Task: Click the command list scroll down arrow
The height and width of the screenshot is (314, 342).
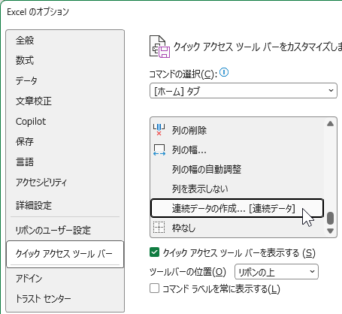Action: point(330,231)
